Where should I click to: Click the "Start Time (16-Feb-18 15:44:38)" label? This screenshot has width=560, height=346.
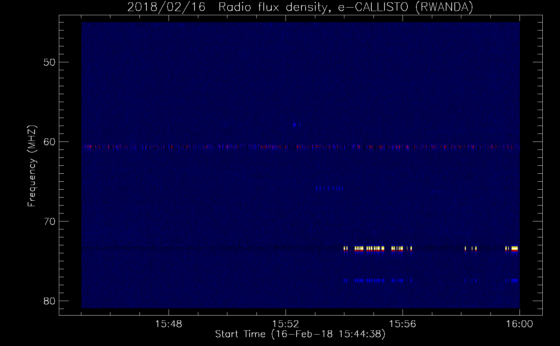[x=300, y=334]
